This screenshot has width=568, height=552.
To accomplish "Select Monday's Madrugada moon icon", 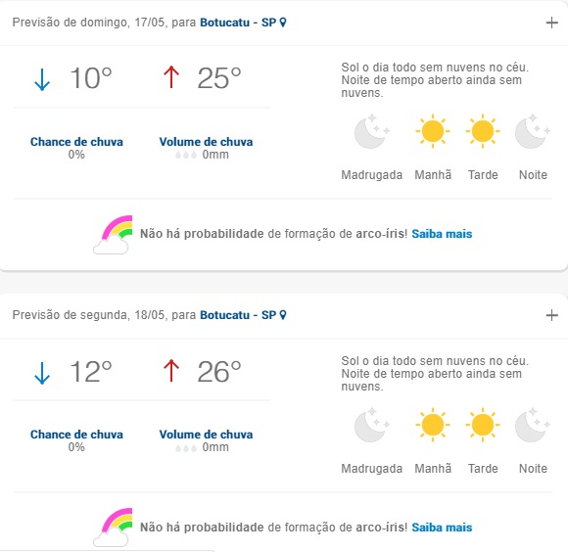I will 372,425.
